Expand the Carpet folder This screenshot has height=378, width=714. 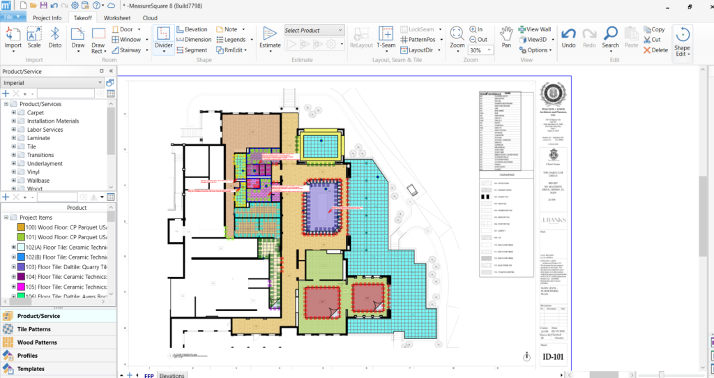click(13, 112)
